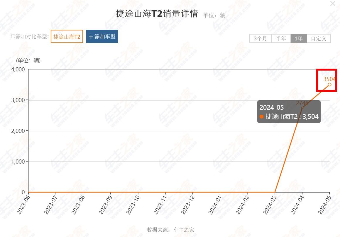This screenshot has height=237, width=340.
Task: Close the sales detail popup
Action: tap(332, 4)
